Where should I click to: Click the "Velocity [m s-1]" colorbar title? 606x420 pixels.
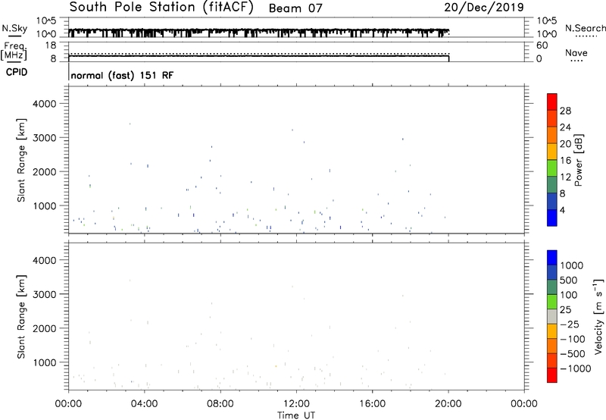[598, 316]
